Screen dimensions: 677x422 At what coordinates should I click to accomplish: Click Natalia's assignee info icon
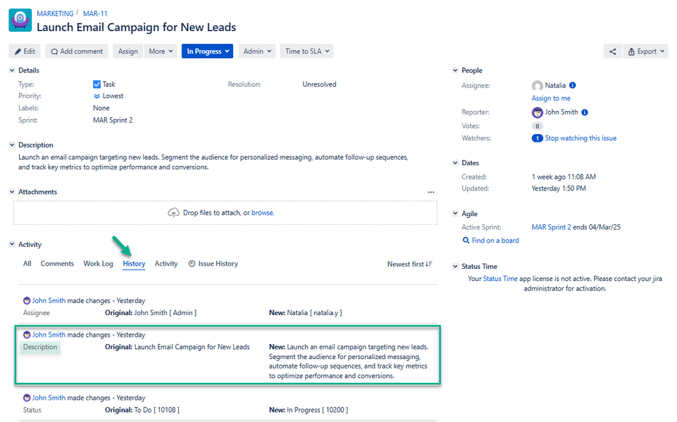(x=573, y=85)
